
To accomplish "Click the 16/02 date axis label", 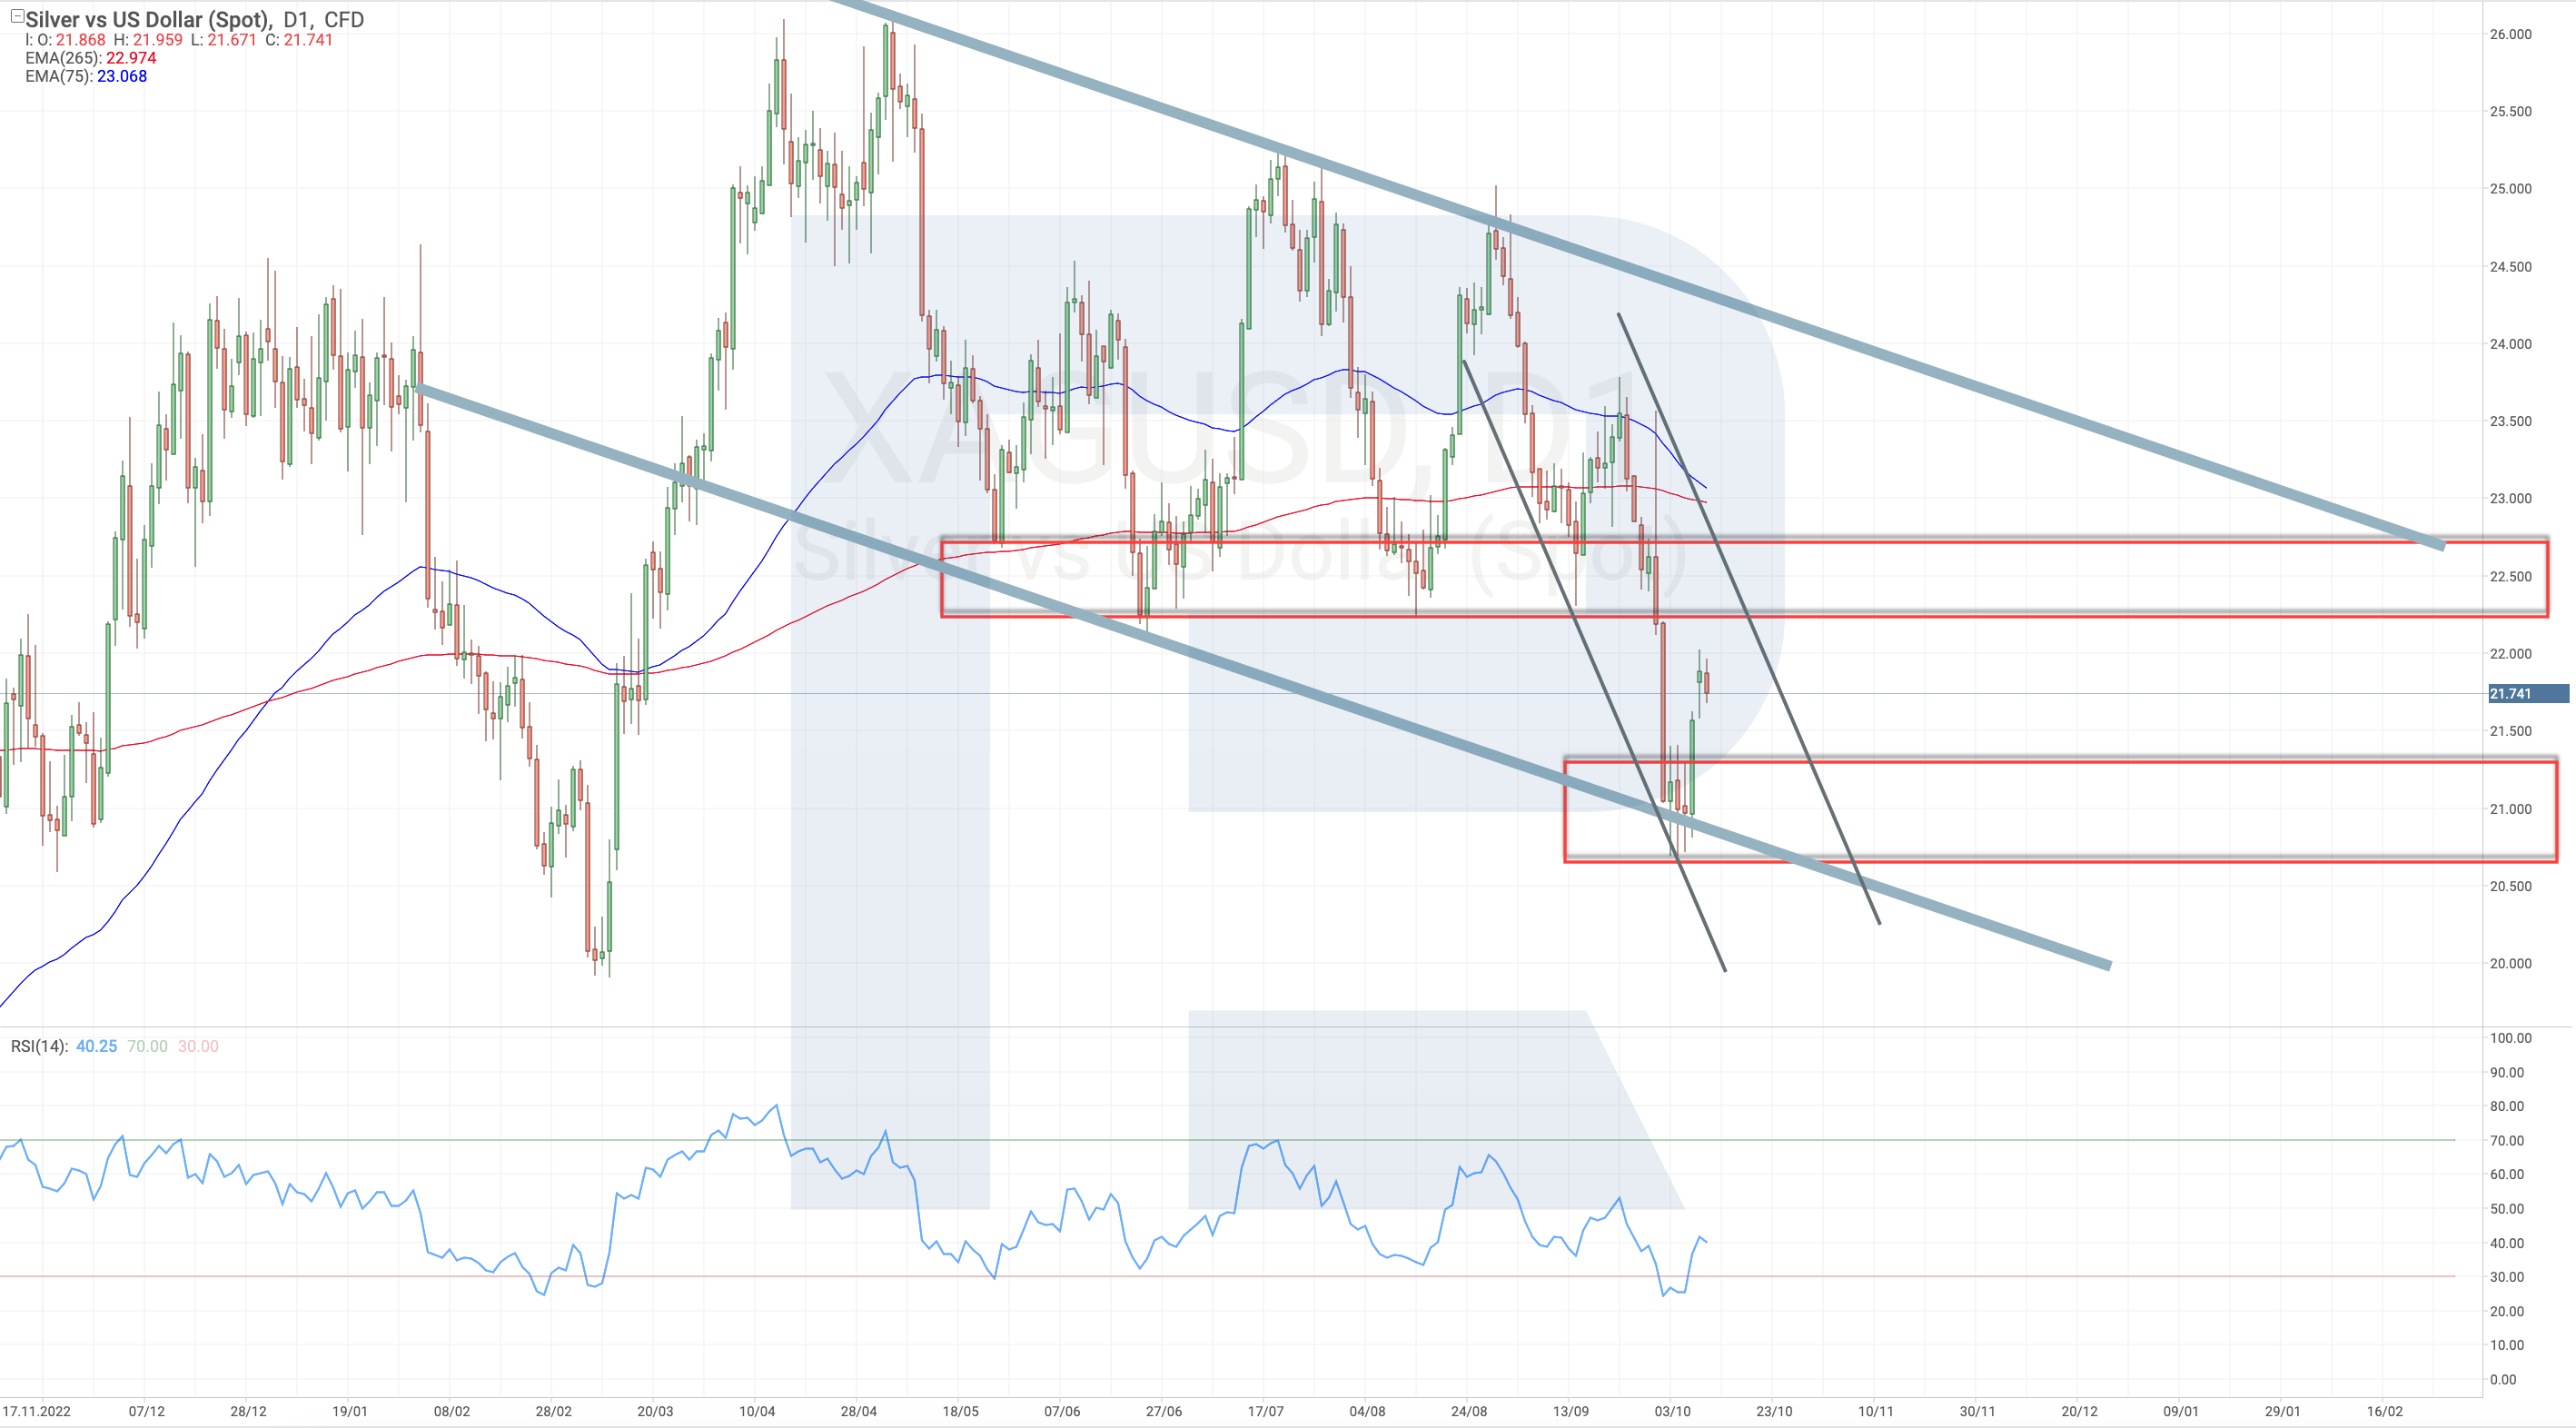I will coord(2385,1412).
